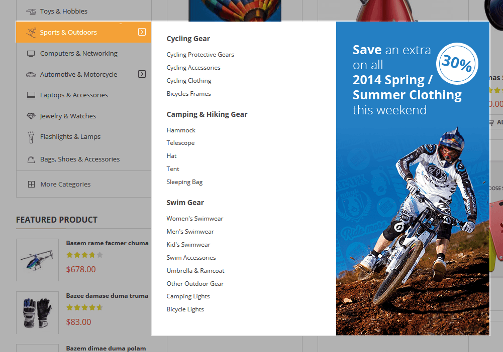Viewport: 503px width, 352px height.
Task: Go to Cycling Protective Gears
Action: point(200,55)
